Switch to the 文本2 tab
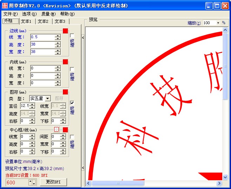231x189 pixels. pyautogui.click(x=44, y=21)
